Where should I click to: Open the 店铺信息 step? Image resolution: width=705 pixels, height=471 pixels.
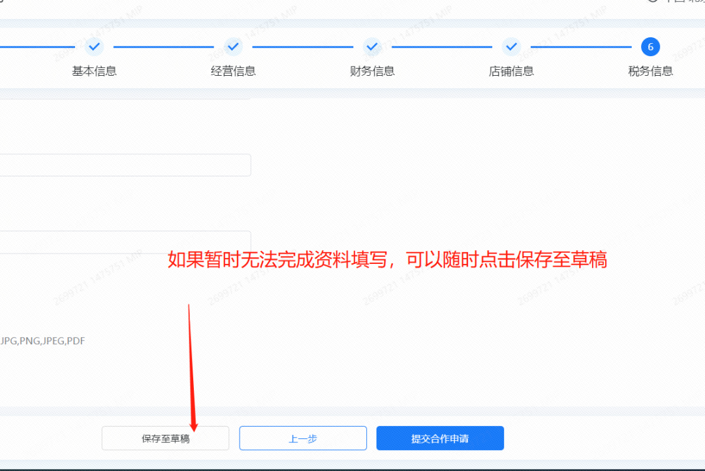click(x=511, y=71)
